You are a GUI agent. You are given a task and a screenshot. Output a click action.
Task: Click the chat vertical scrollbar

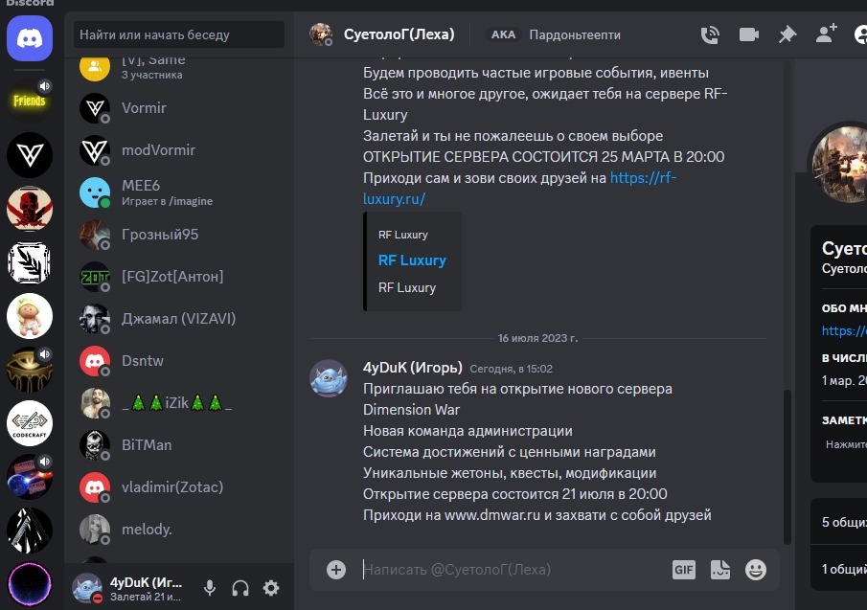coord(787,467)
